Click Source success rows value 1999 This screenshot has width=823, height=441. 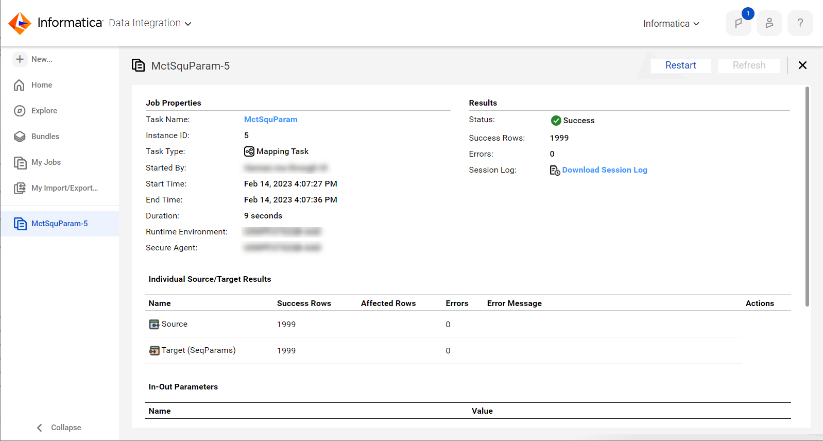pyautogui.click(x=286, y=325)
